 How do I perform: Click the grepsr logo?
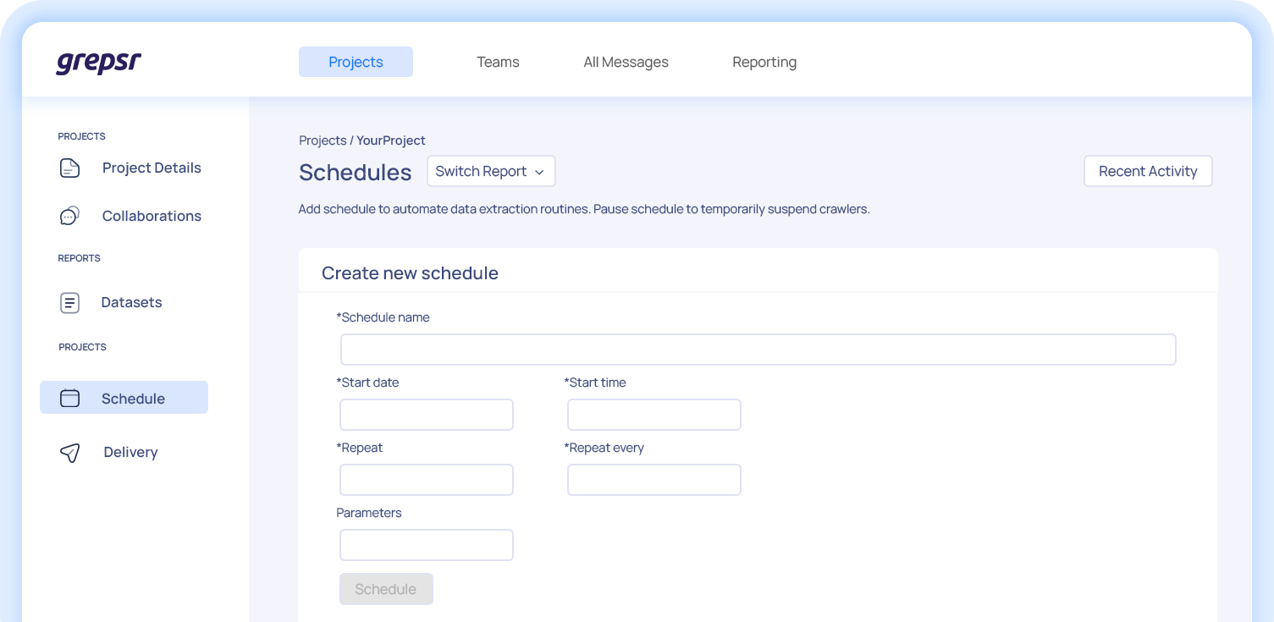98,63
